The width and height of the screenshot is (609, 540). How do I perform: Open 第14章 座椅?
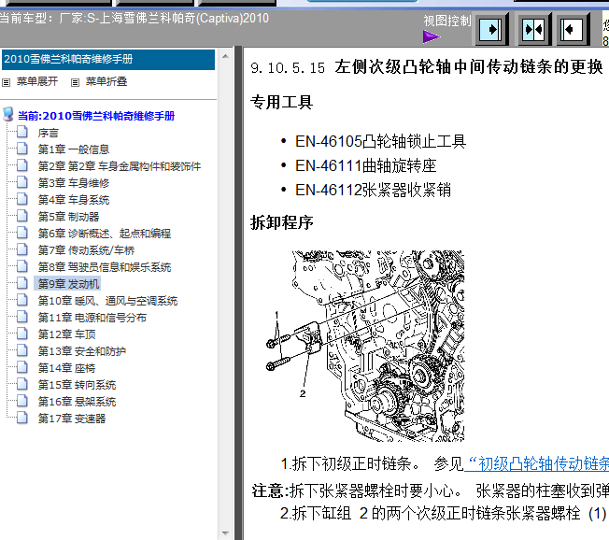[66, 368]
